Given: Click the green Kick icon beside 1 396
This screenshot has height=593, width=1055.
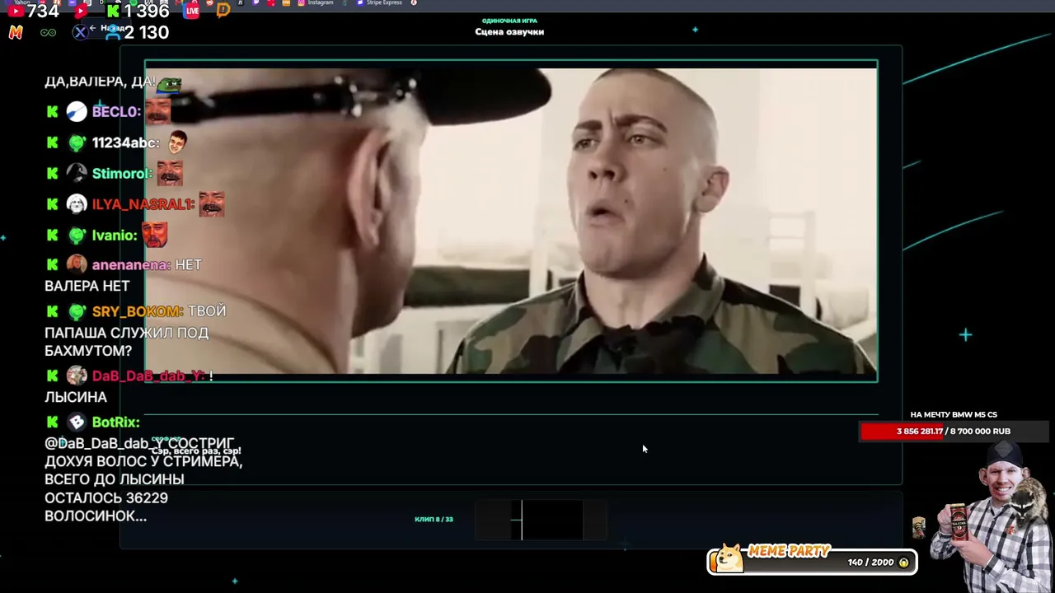Looking at the screenshot, I should [x=113, y=12].
